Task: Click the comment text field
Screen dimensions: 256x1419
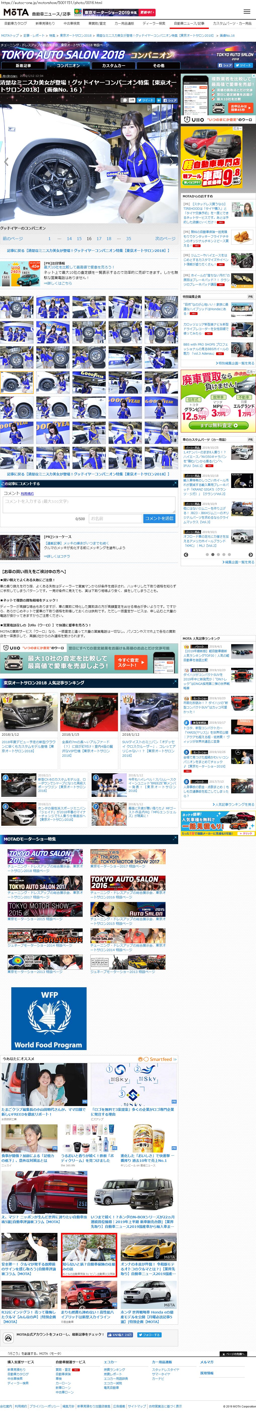Action: coord(89,505)
